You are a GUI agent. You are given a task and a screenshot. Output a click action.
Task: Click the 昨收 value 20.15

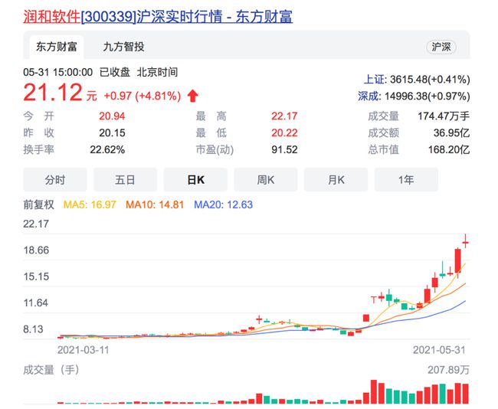[x=112, y=133]
